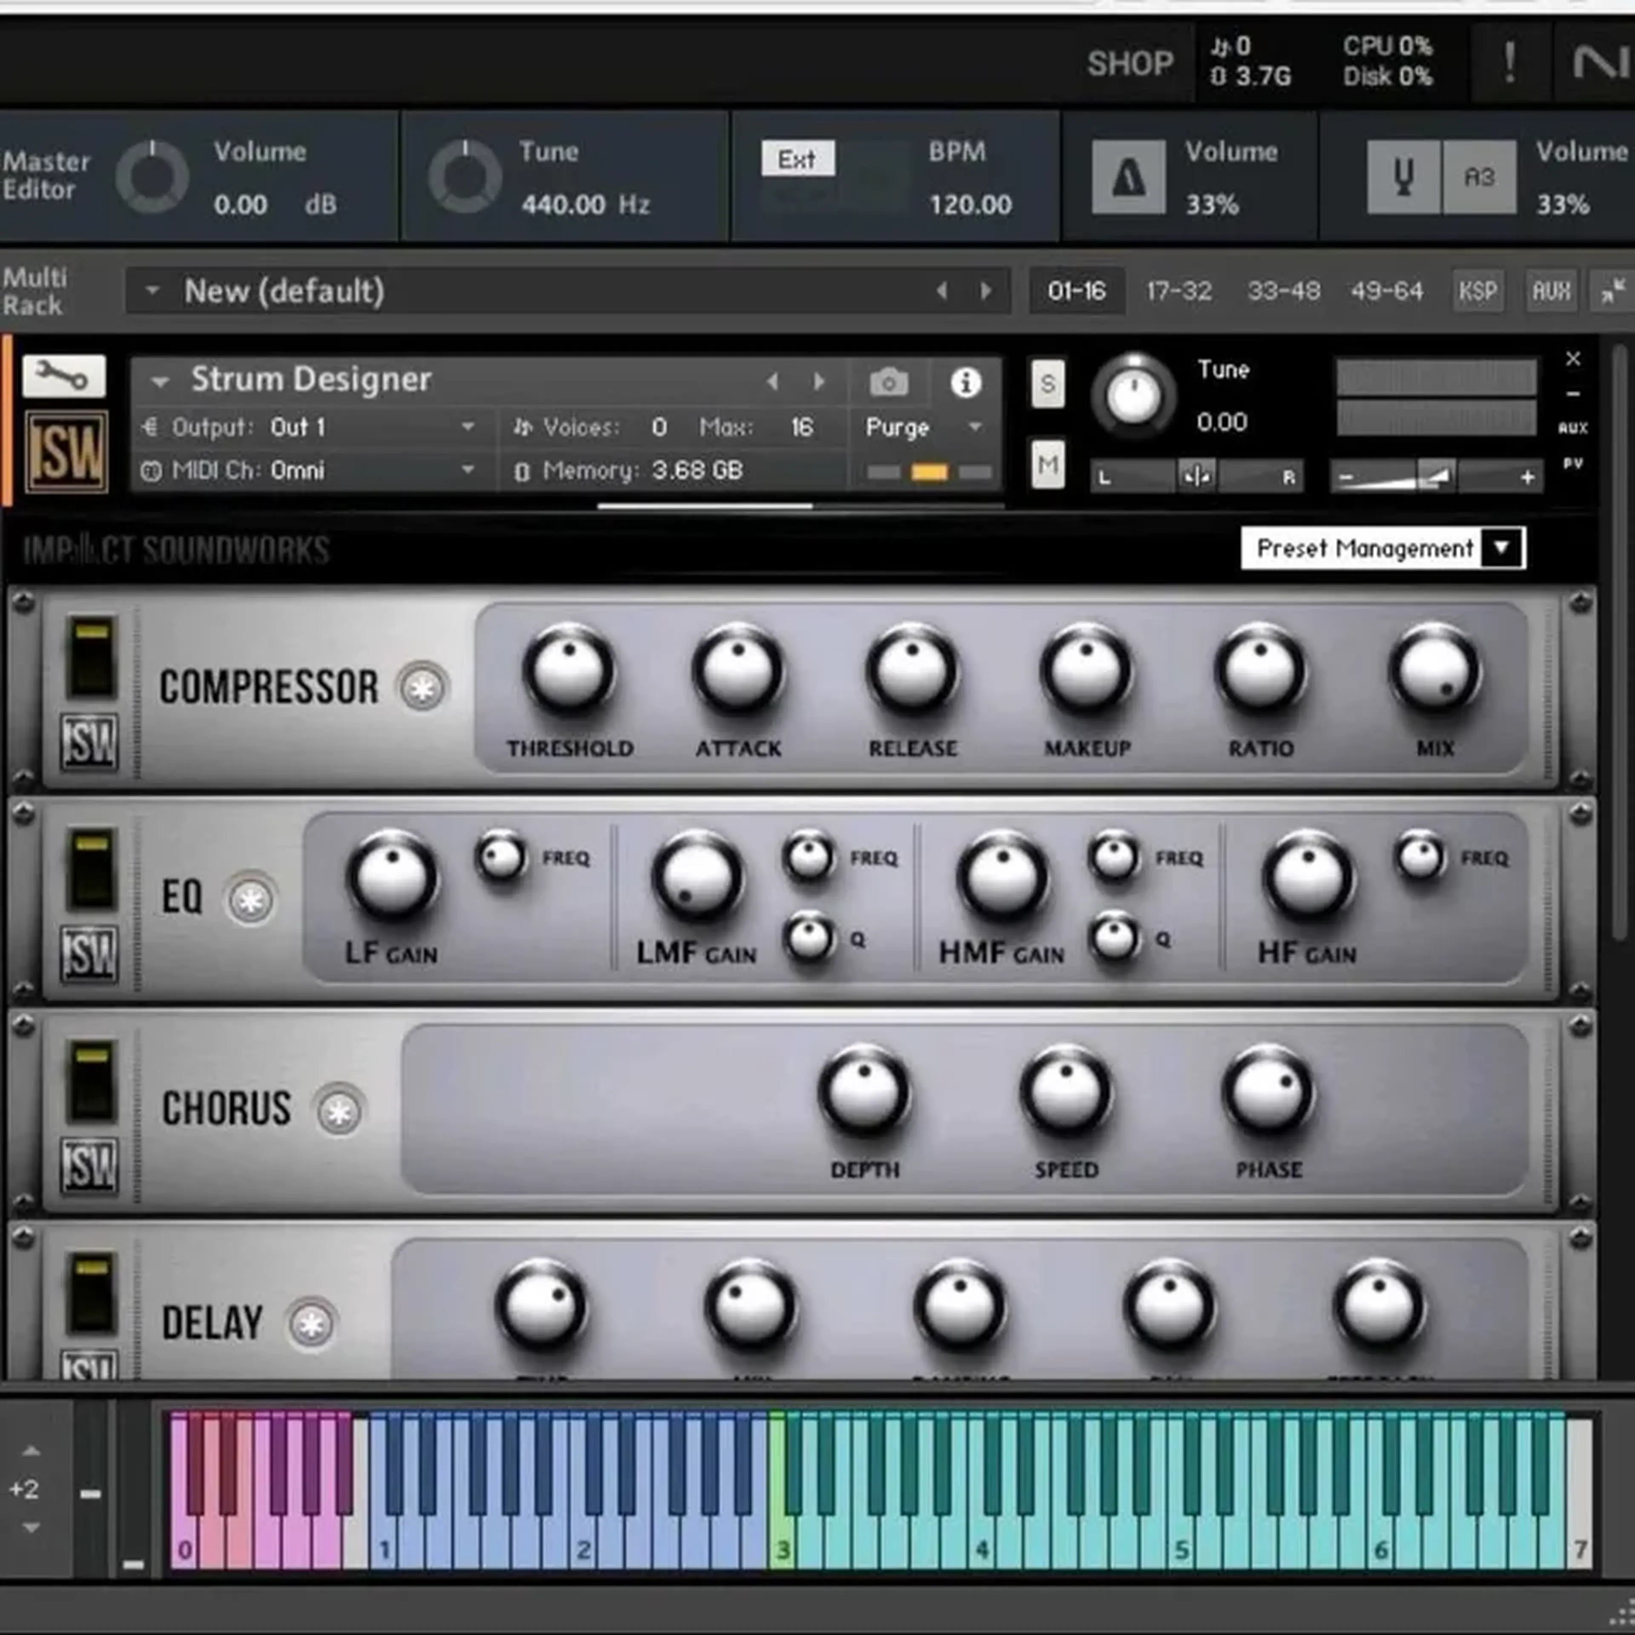Click the Chorus DEPTH knob
1635x1635 pixels.
coord(864,1093)
